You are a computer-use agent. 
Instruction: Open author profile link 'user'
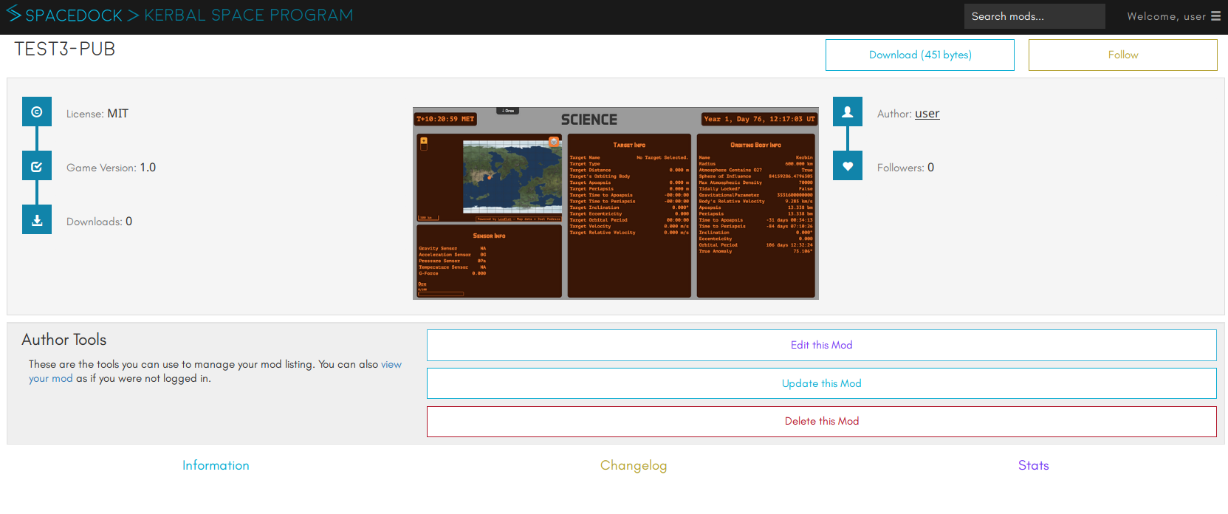(x=927, y=113)
